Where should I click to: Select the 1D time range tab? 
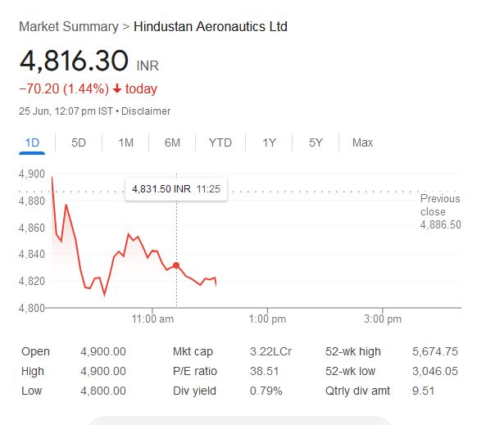pos(33,142)
